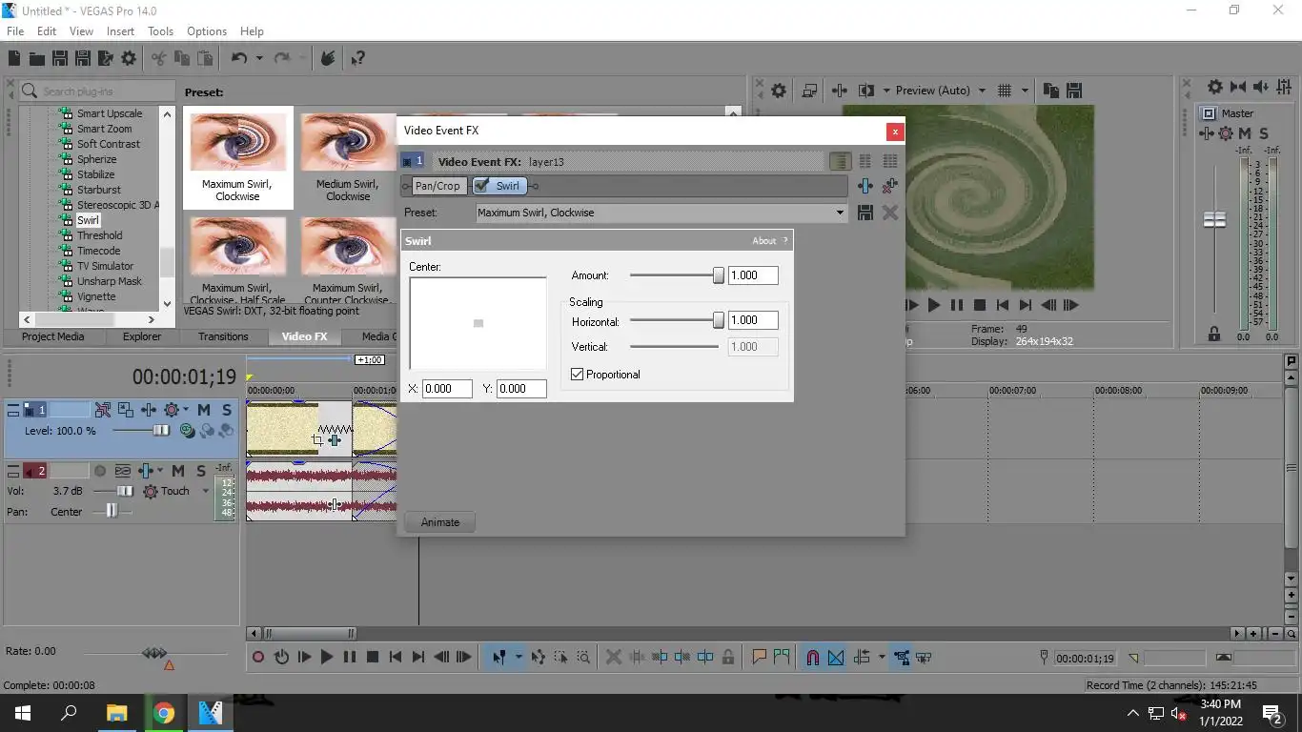
Task: Mute audio track 2
Action: (180, 471)
